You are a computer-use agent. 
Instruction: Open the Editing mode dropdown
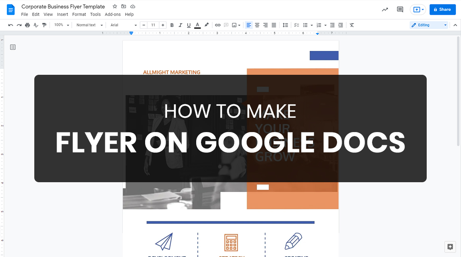click(x=429, y=25)
